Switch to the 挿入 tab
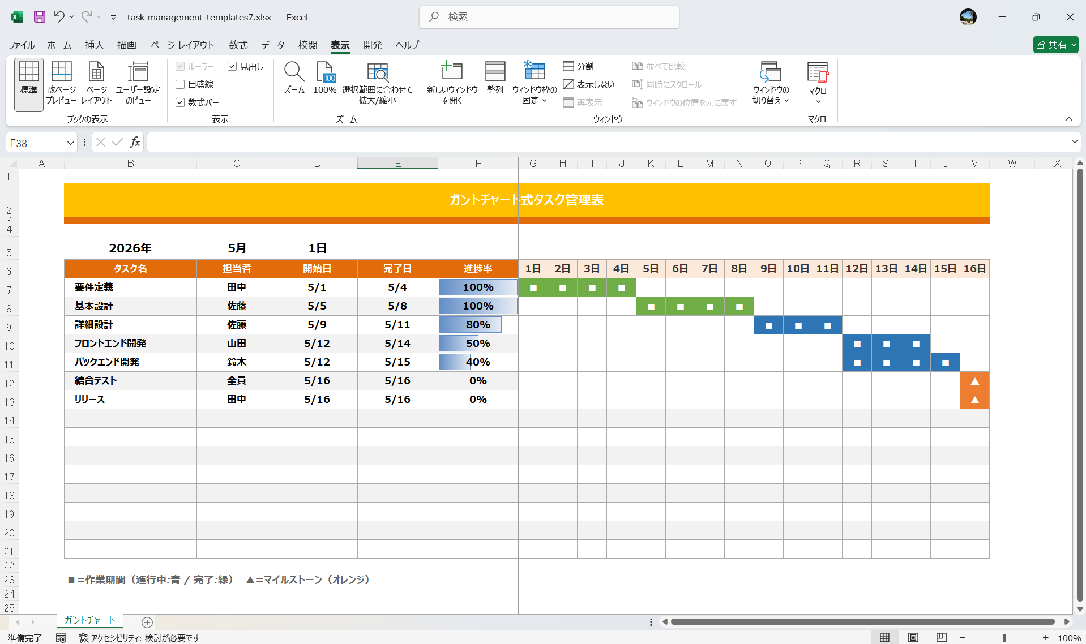Viewport: 1086px width, 644px height. click(94, 45)
